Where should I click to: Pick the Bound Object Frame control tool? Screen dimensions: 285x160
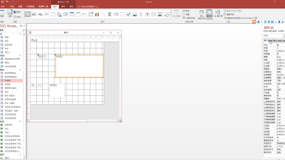click(x=160, y=14)
